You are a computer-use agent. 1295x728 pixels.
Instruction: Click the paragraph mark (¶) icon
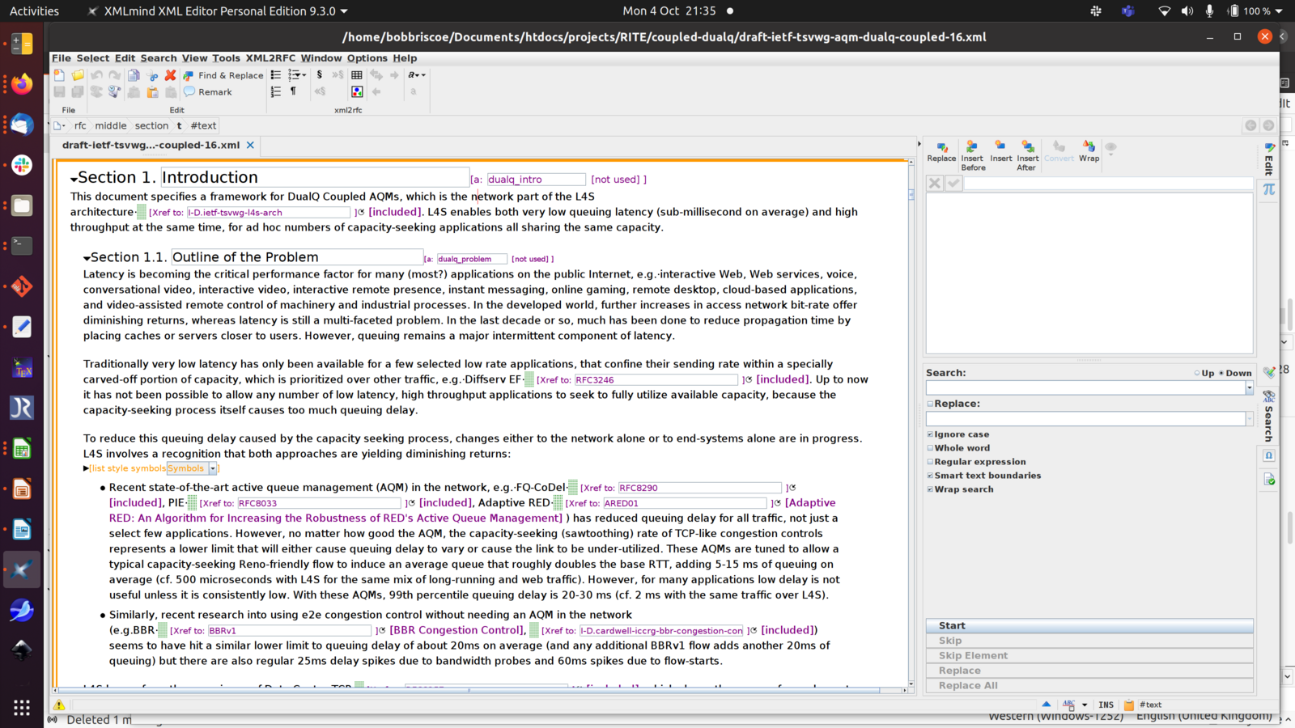[293, 92]
